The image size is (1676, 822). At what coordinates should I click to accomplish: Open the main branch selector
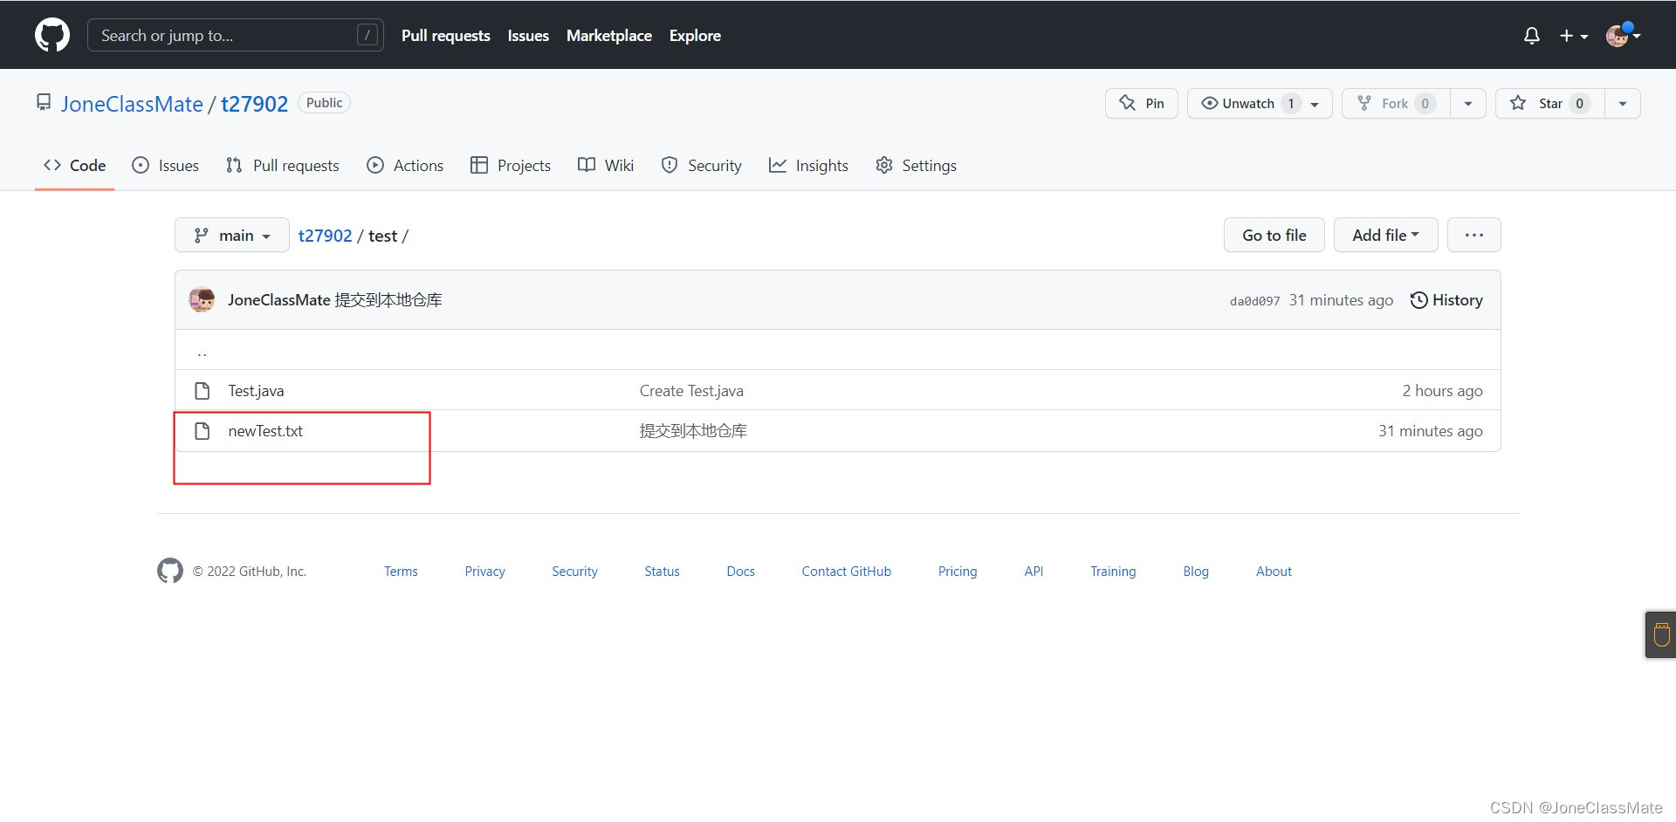tap(232, 235)
